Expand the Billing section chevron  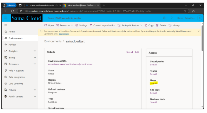pyautogui.click(x=35, y=57)
